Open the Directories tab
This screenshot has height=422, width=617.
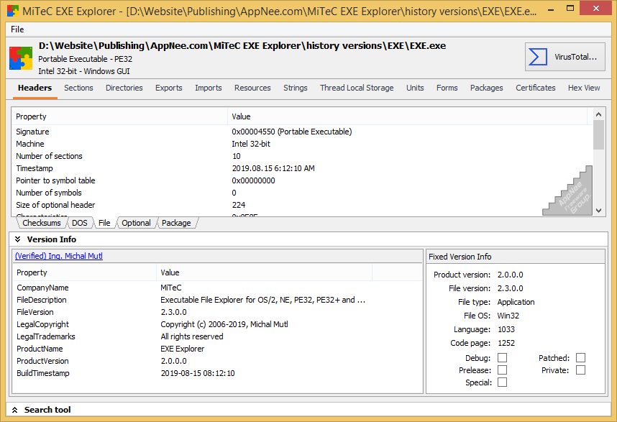tap(124, 88)
